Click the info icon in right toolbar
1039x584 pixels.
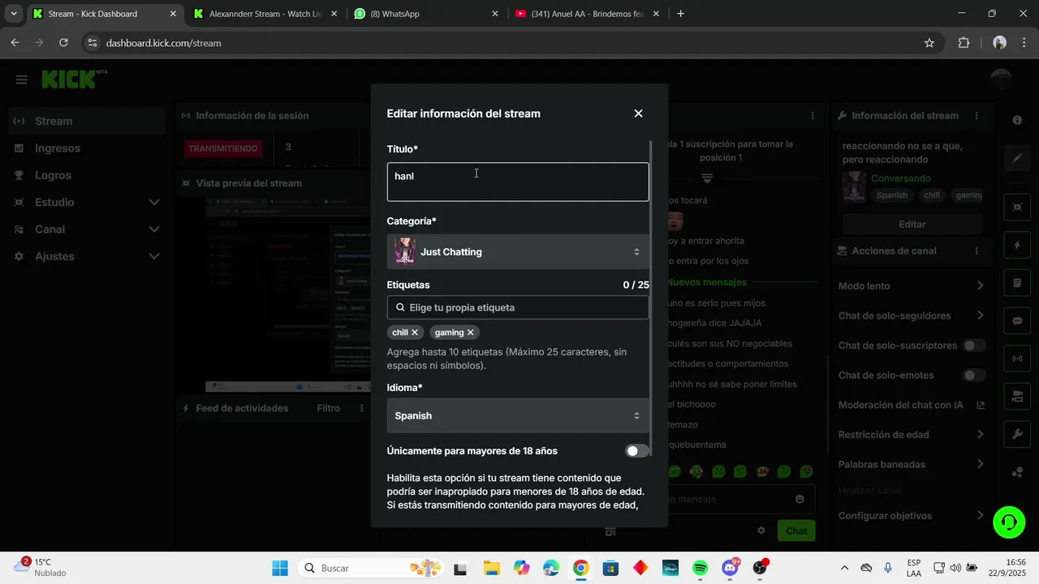click(1017, 120)
